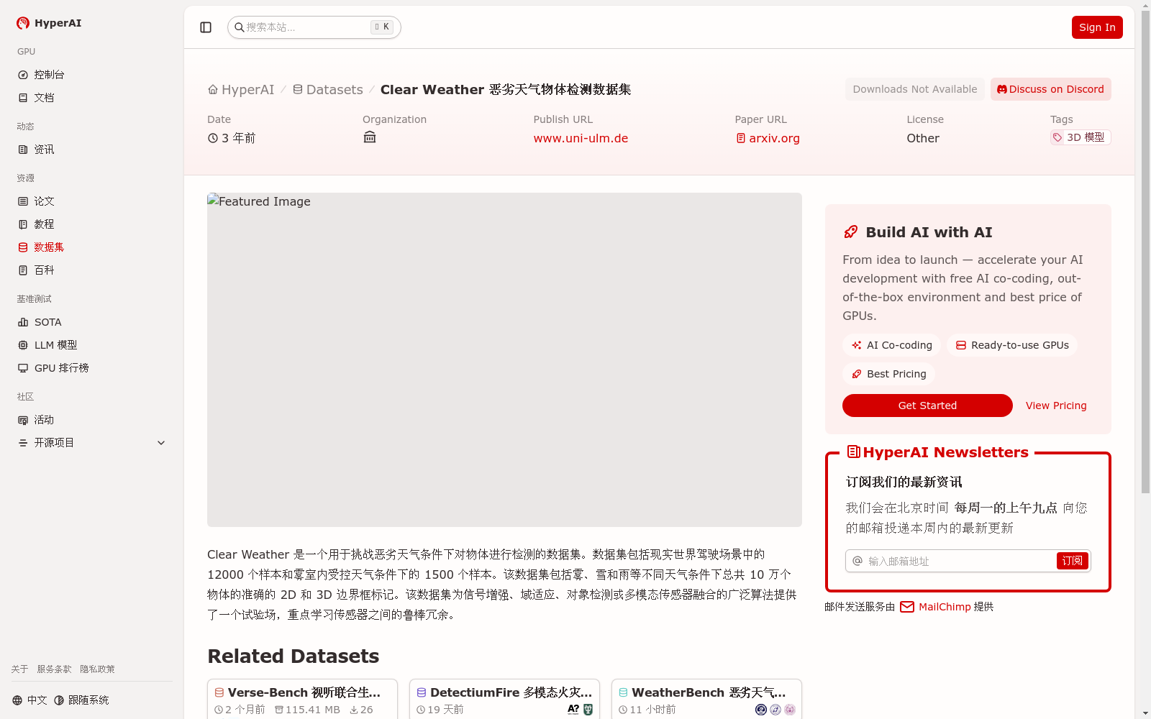Click the Discord logo icon

coord(1002,89)
